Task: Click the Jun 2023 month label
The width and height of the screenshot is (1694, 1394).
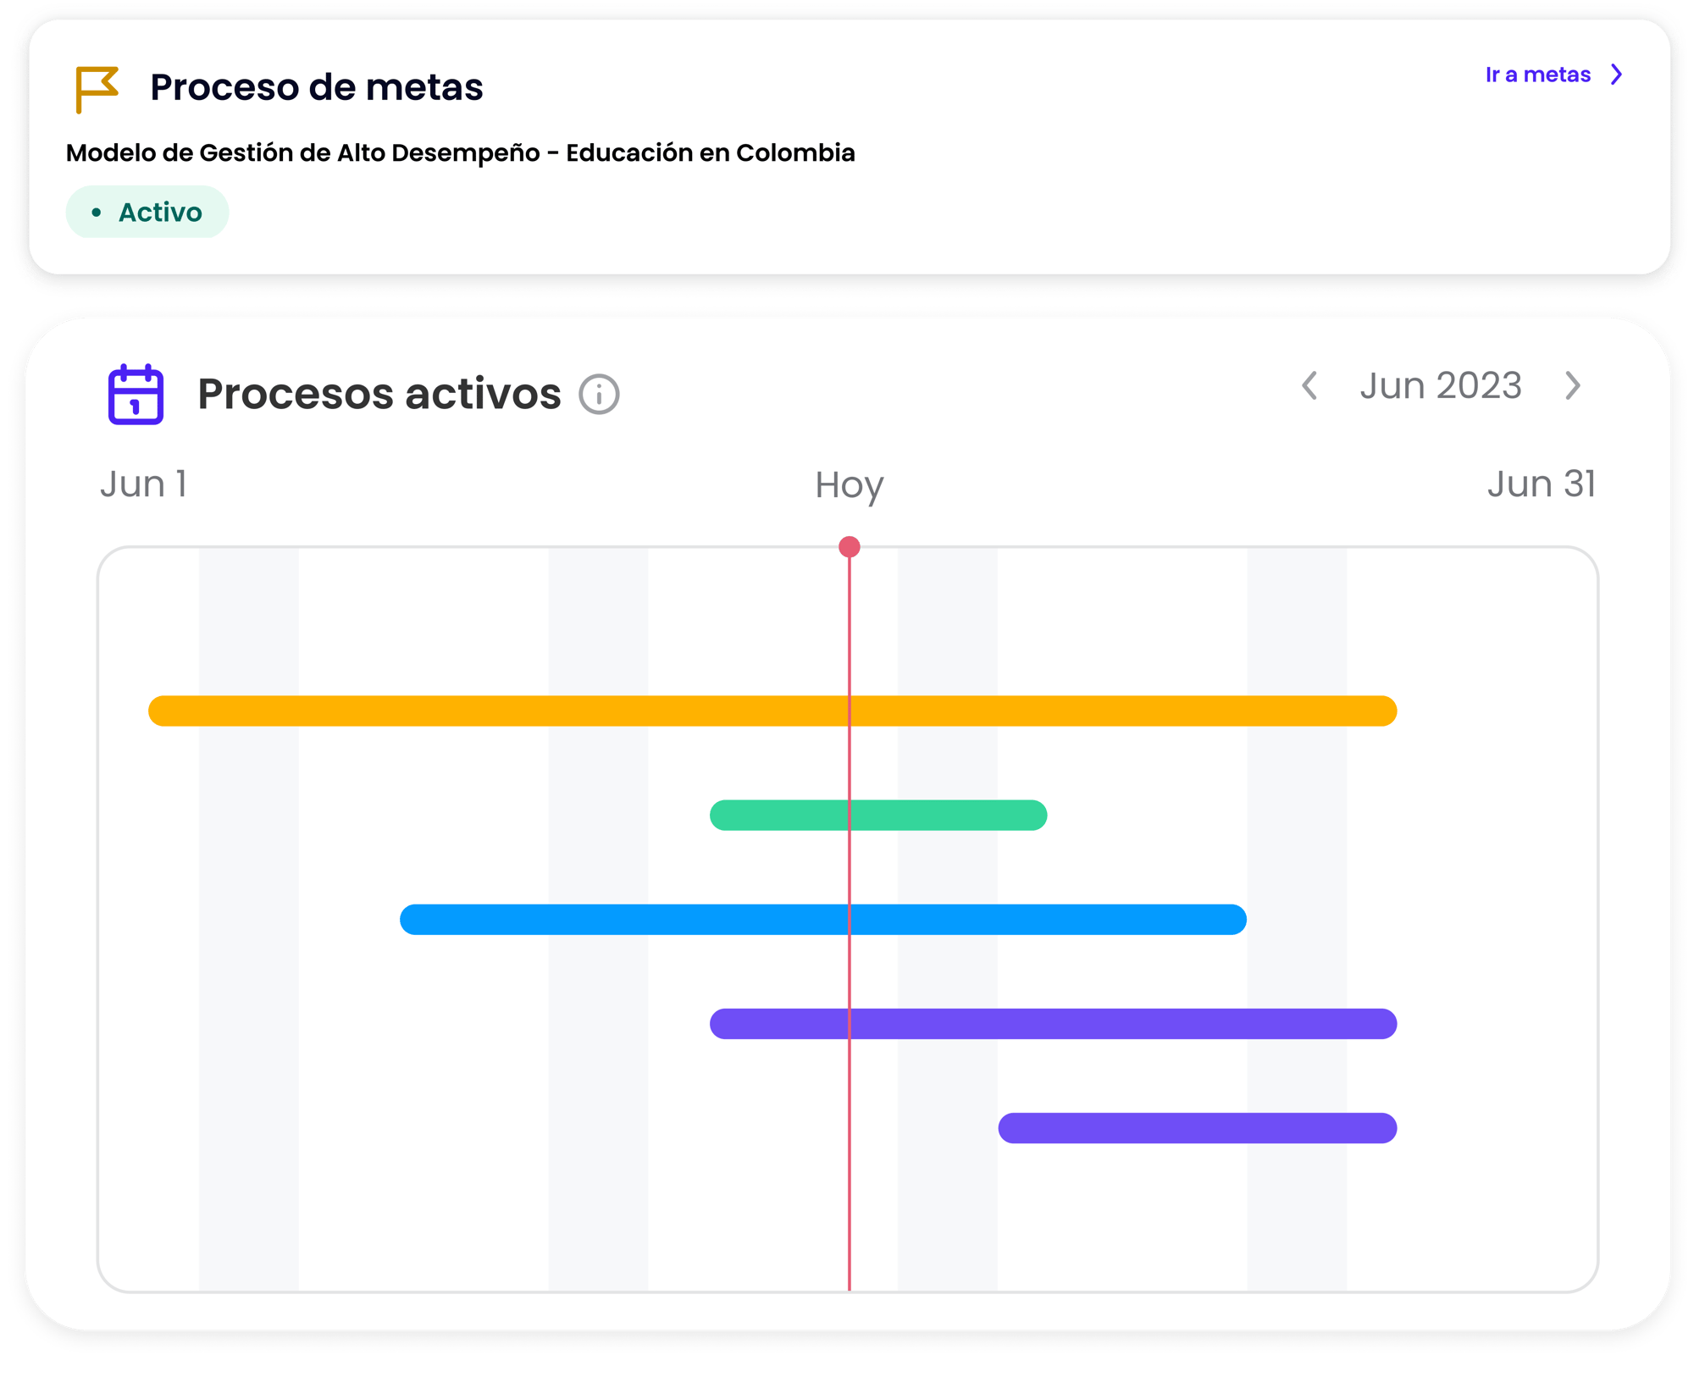Action: 1441,385
